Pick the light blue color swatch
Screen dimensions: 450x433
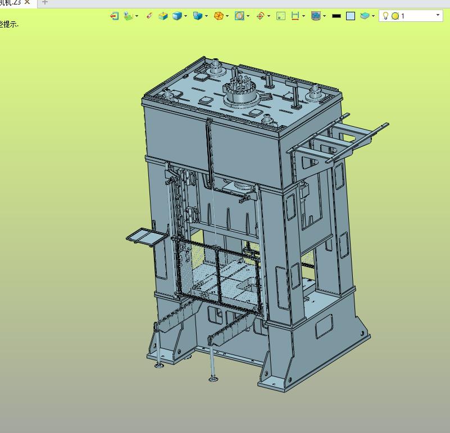tap(351, 16)
